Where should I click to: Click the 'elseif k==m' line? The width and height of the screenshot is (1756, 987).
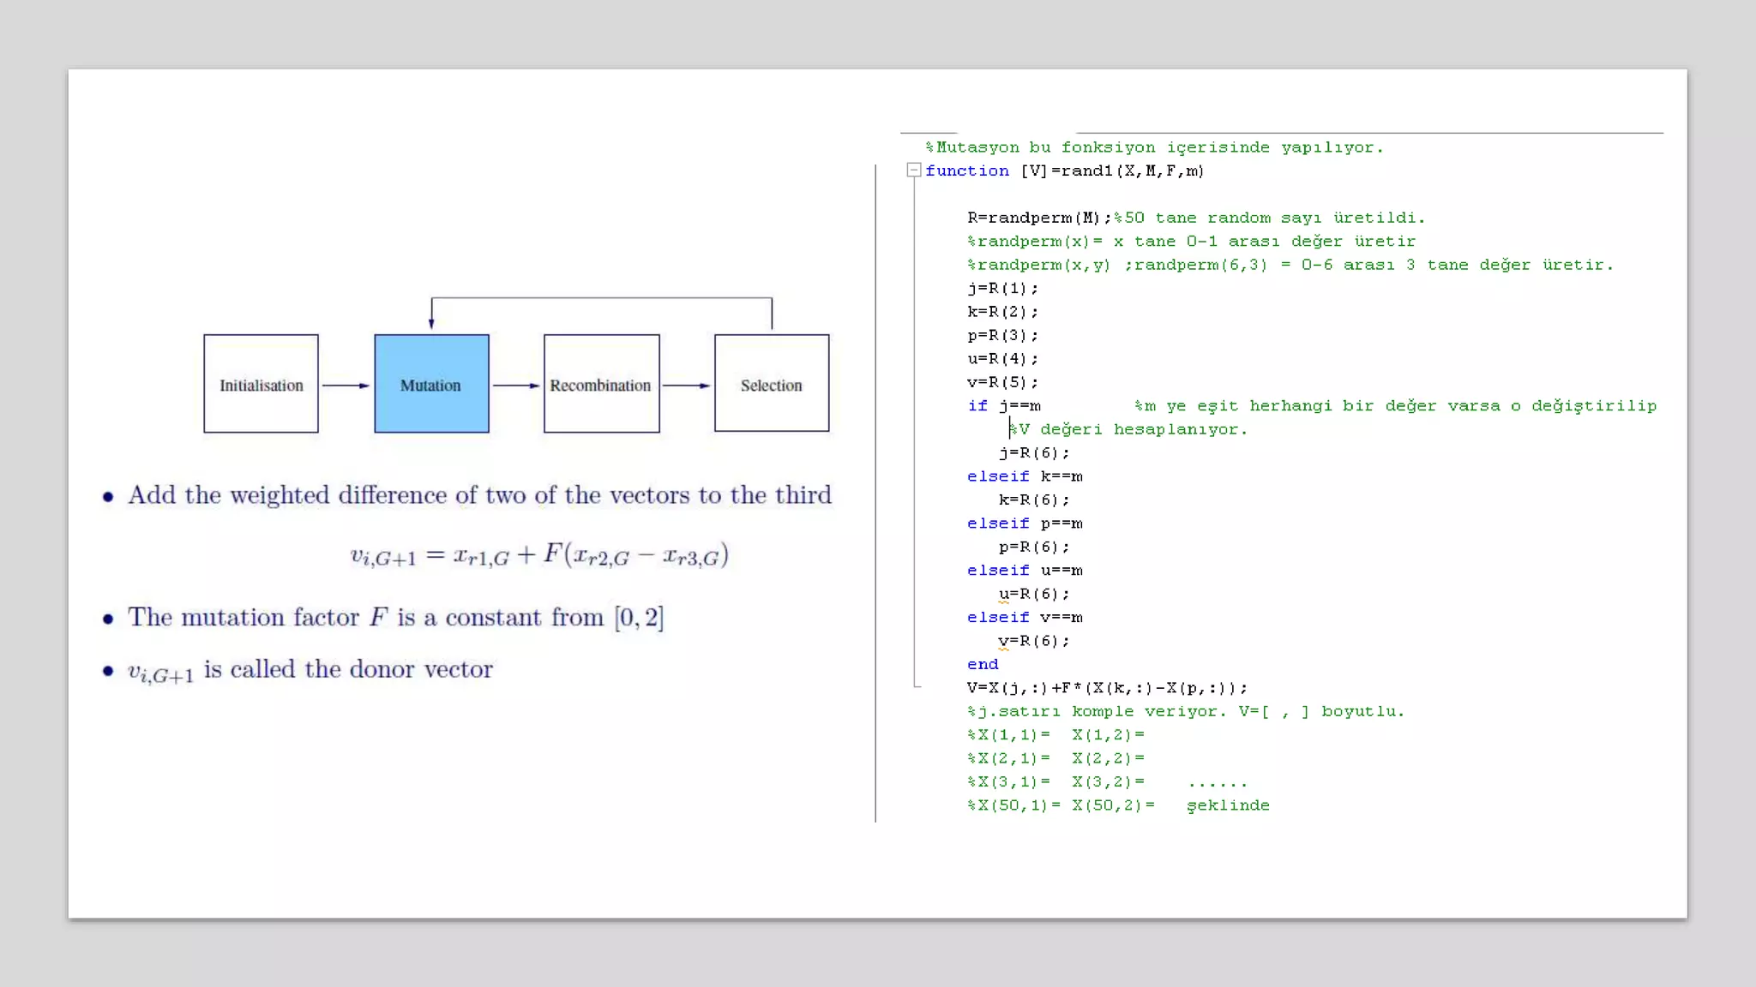[x=1025, y=476]
